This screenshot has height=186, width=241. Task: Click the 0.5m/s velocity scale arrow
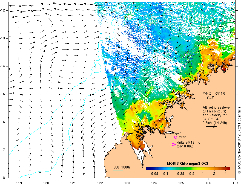click(x=211, y=126)
